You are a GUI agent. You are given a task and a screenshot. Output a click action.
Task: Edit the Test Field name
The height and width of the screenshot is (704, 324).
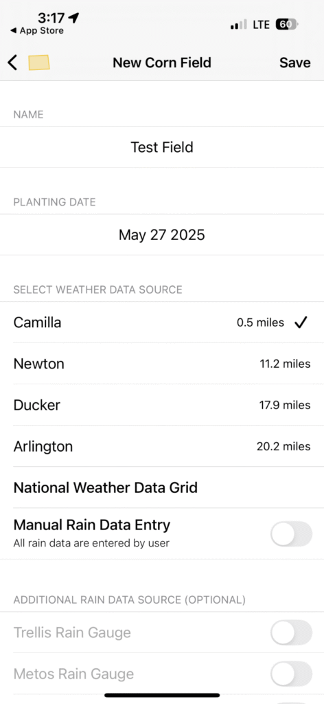(x=162, y=147)
